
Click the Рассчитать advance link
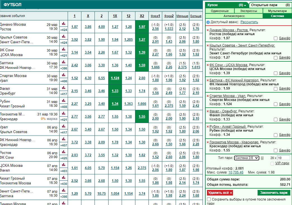click(249, 22)
